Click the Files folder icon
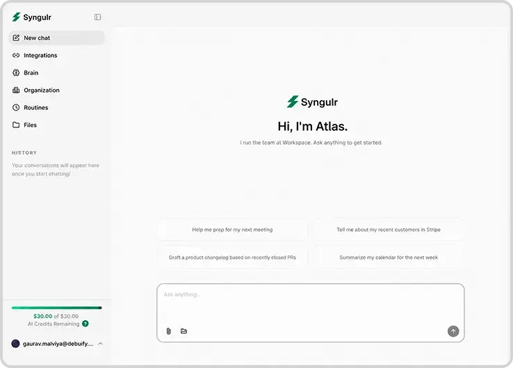 click(16, 125)
